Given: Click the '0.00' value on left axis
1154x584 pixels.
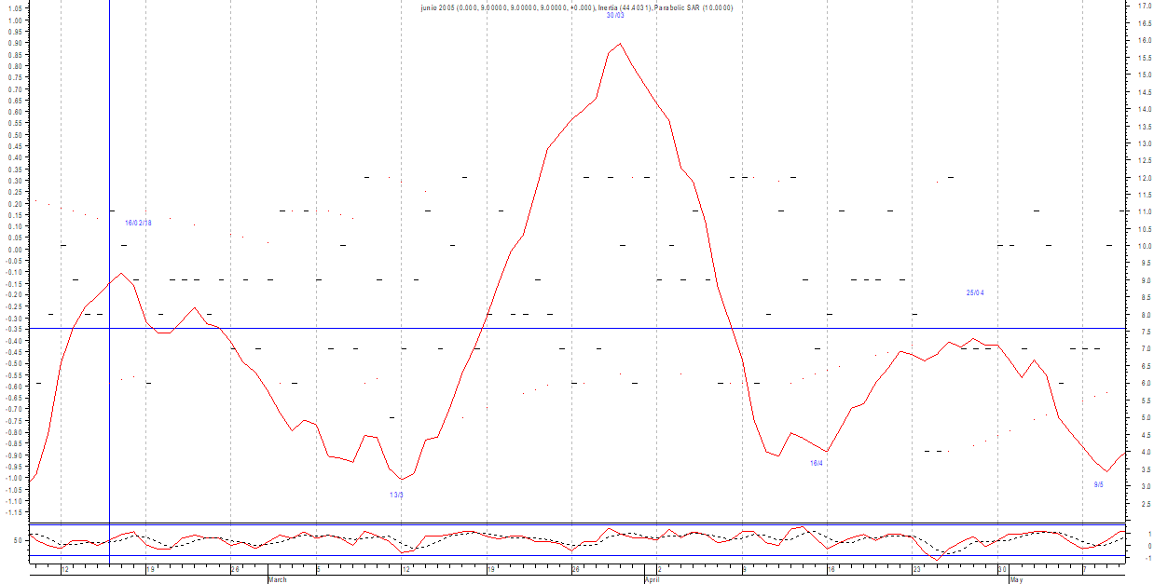Looking at the screenshot, I should [x=18, y=250].
